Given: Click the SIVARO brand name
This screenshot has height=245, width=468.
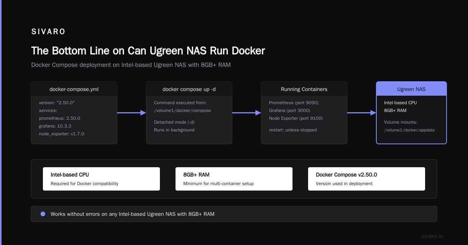Looking at the screenshot, I should coord(48,32).
